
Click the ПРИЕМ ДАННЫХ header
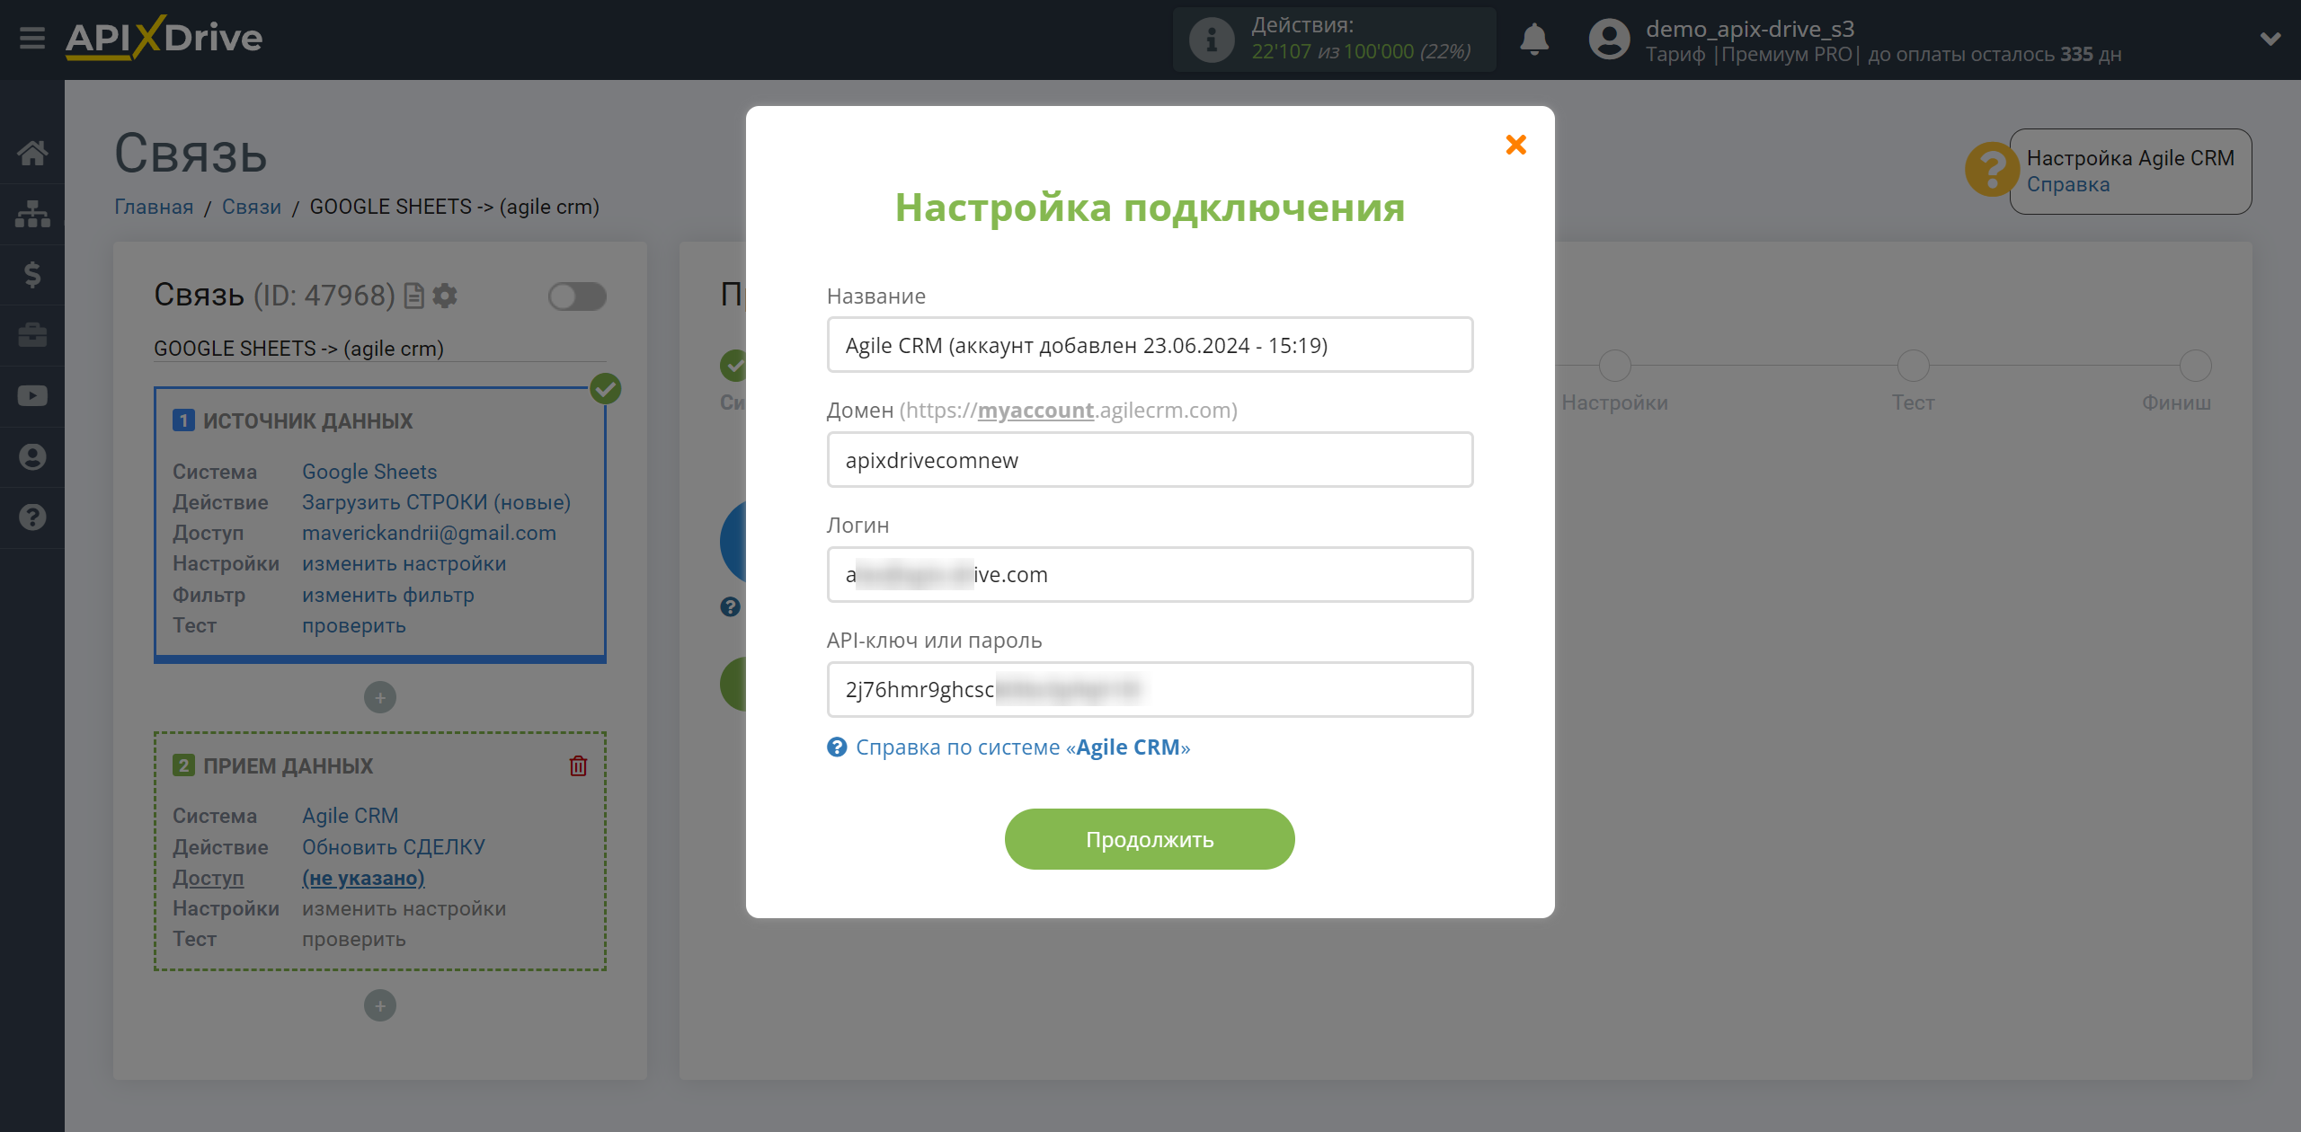(x=288, y=766)
